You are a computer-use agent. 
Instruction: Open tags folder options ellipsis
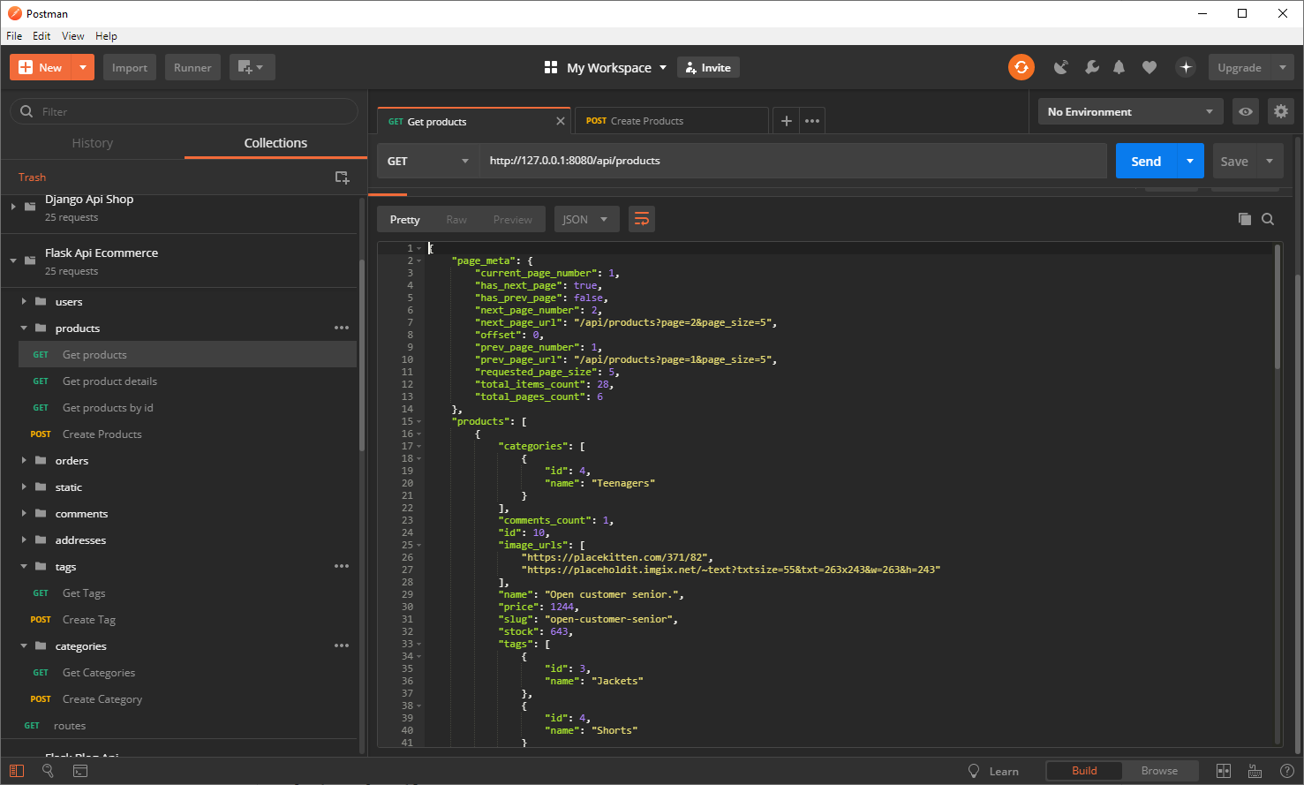click(342, 566)
